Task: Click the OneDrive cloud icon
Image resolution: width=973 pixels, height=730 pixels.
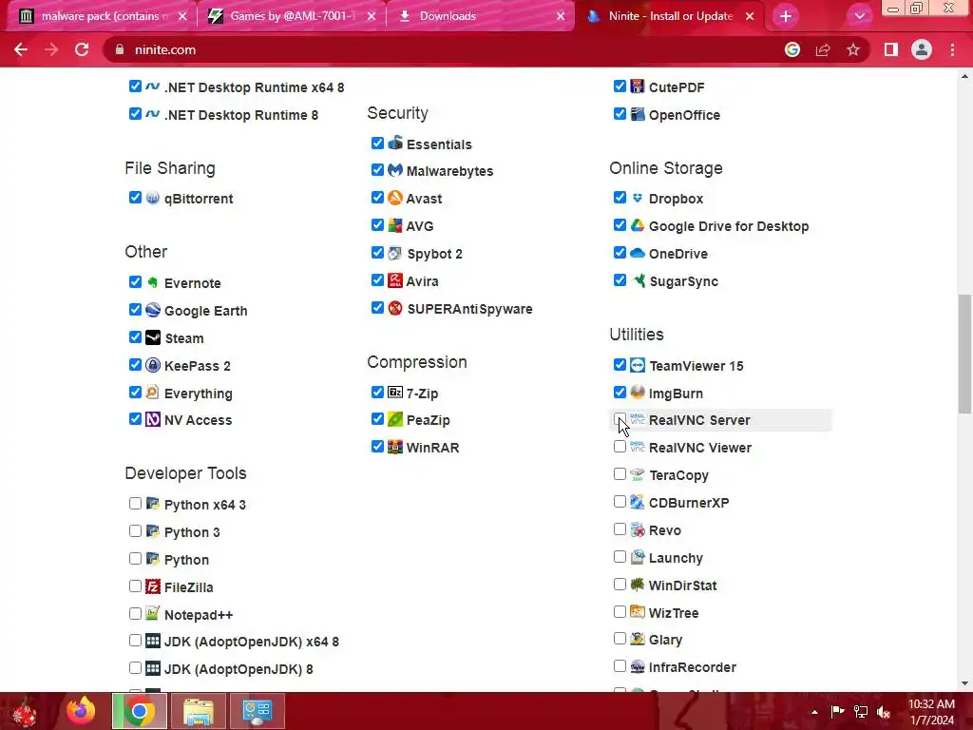Action: [638, 253]
